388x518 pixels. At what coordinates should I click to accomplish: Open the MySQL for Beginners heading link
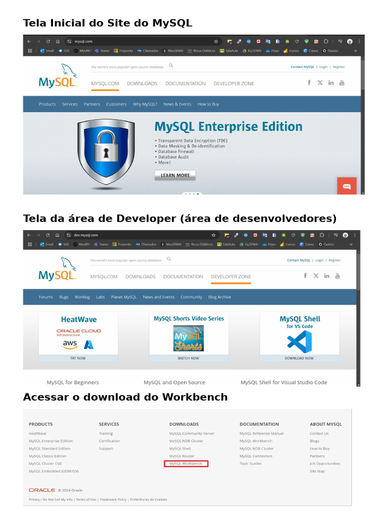73,382
